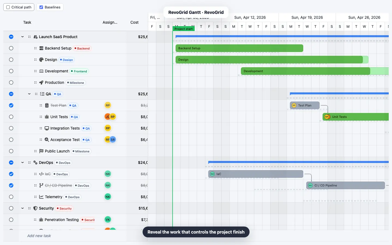Click the Sun, Apr 19, 2026 week header
The height and width of the screenshot is (245, 392).
tap(307, 17)
